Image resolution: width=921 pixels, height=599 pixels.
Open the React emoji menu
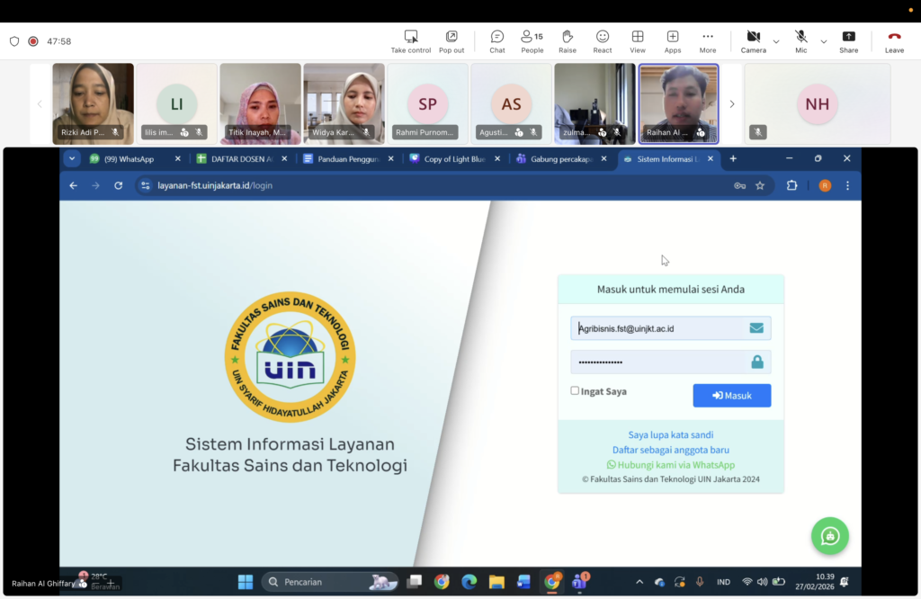(603, 41)
